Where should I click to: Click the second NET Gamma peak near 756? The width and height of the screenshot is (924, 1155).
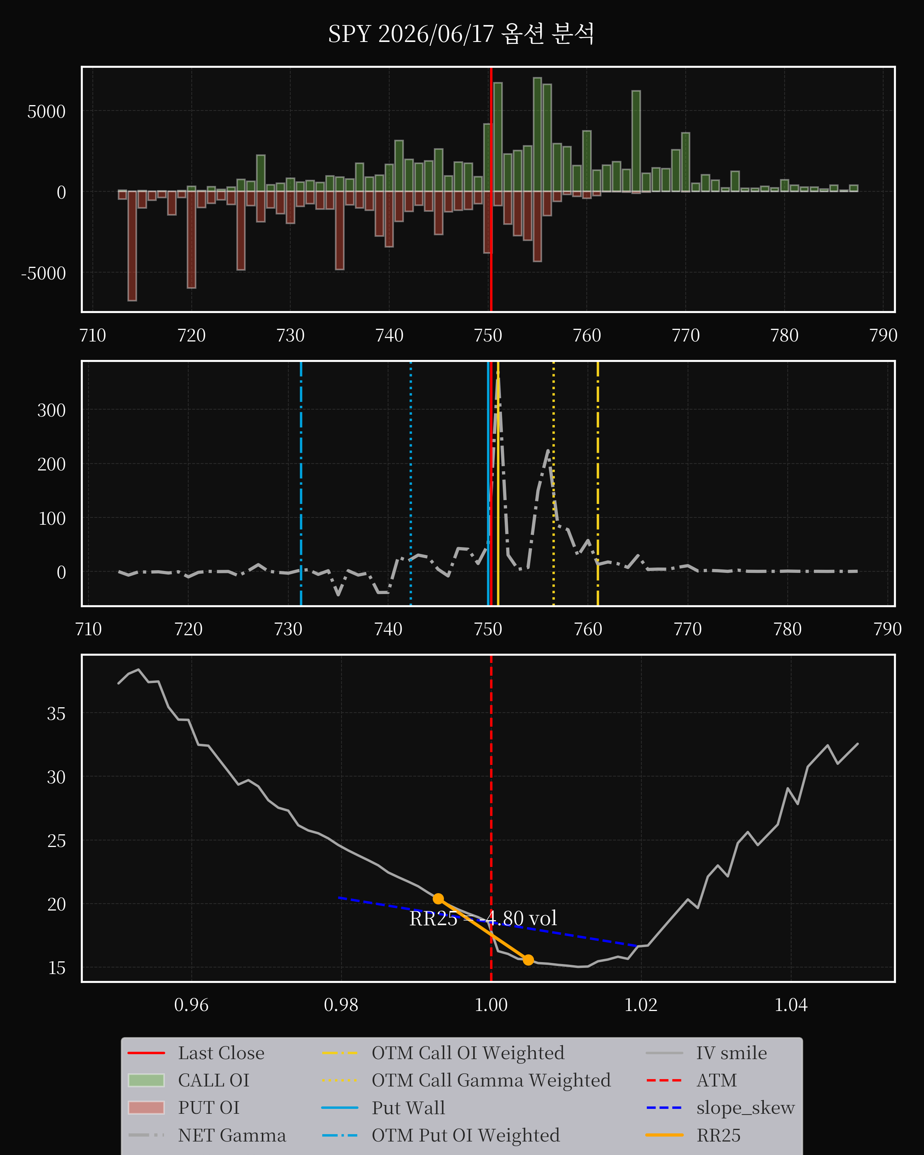[548, 451]
